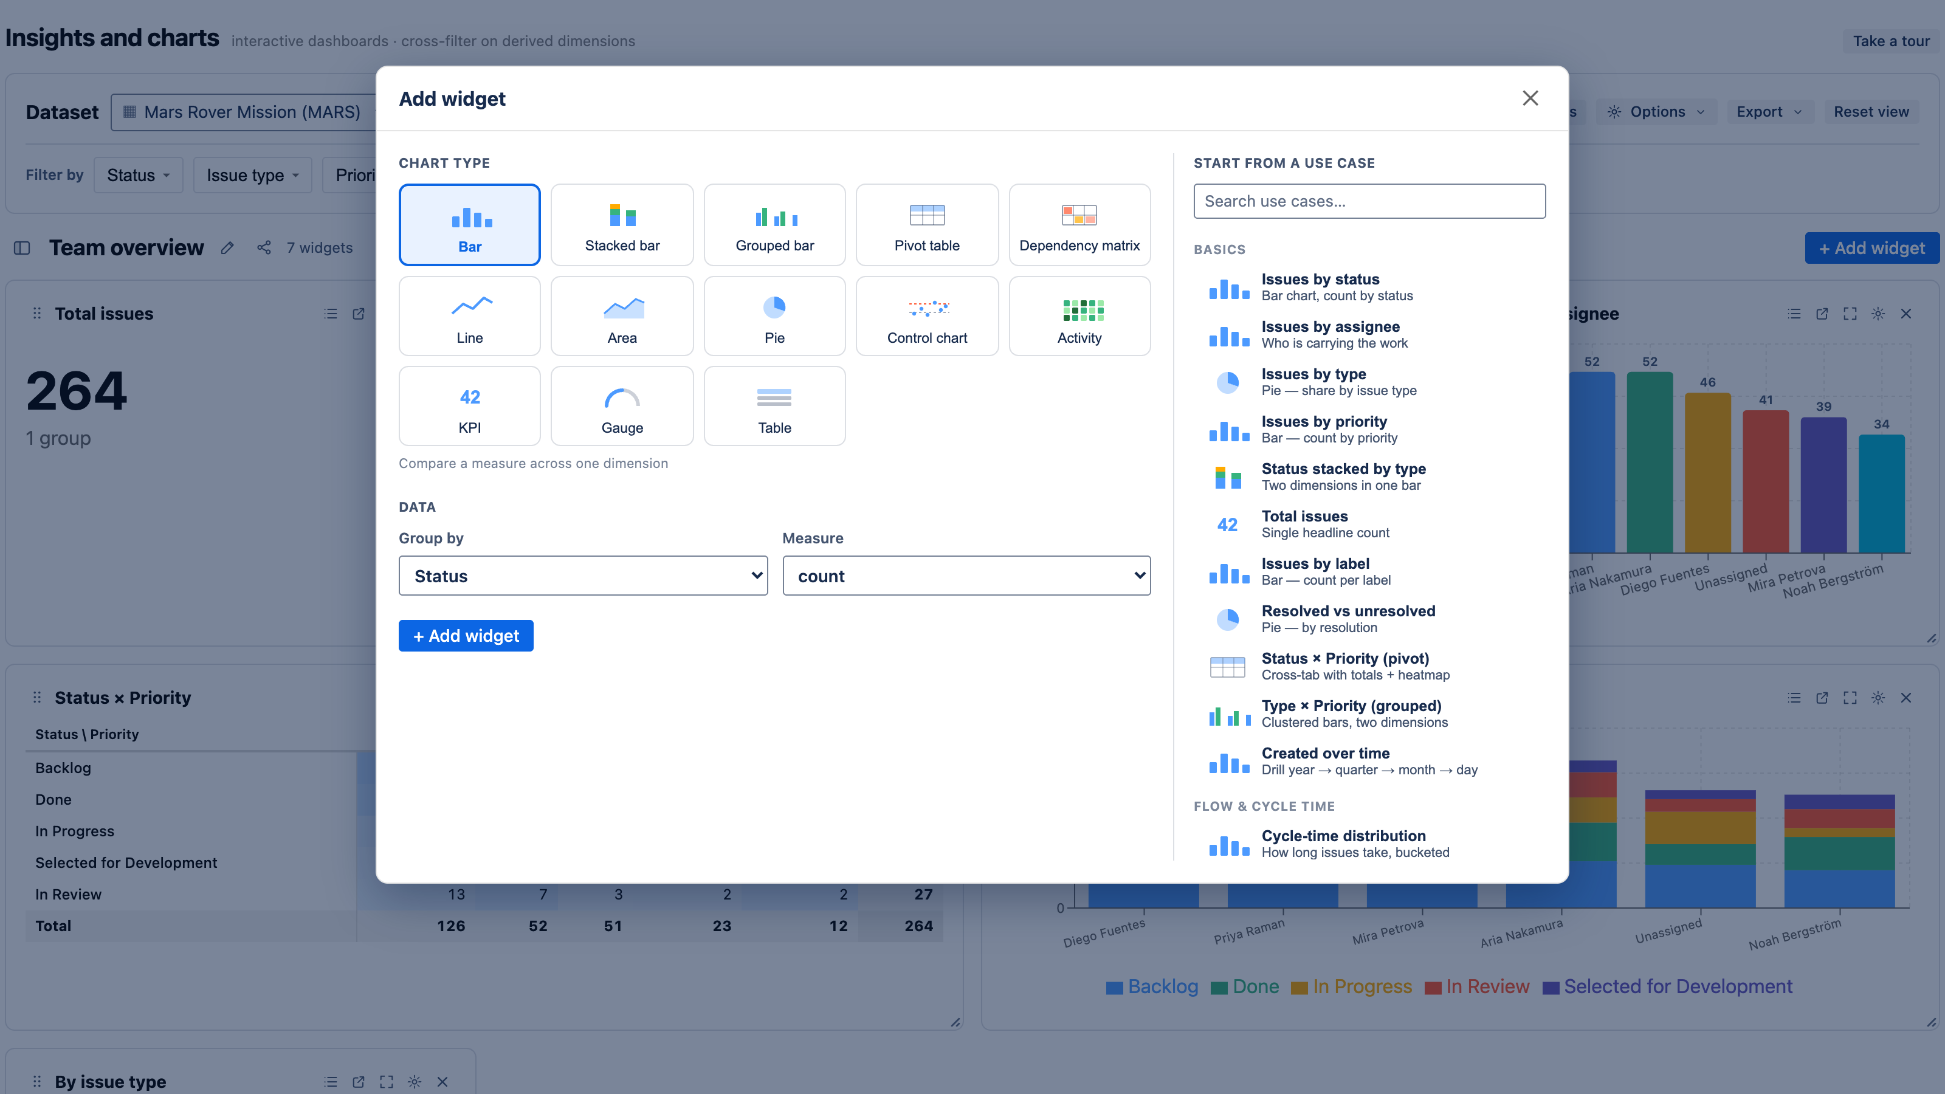Screen dimensions: 1945x1094
Task: Open the Group by Status dropdown
Action: click(x=583, y=576)
